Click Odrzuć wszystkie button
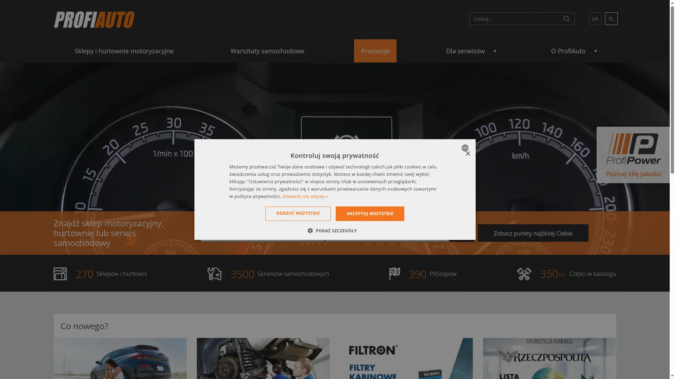This screenshot has height=379, width=675. tap(298, 214)
